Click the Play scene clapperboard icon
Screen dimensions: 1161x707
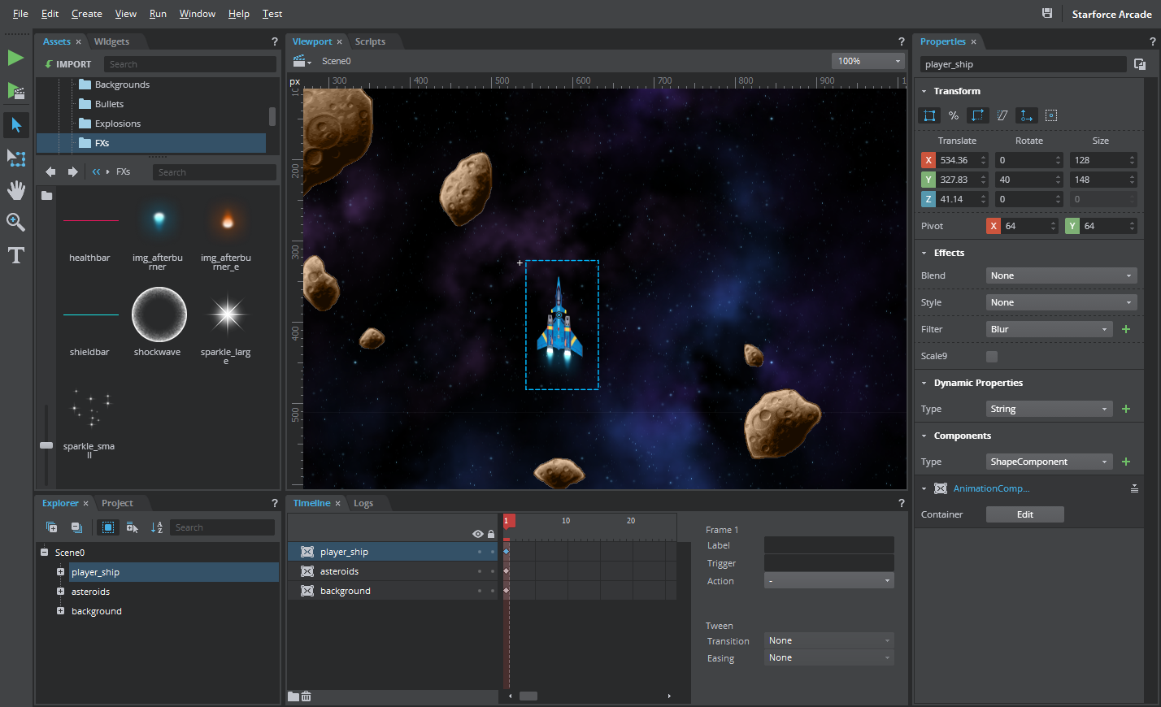click(15, 90)
